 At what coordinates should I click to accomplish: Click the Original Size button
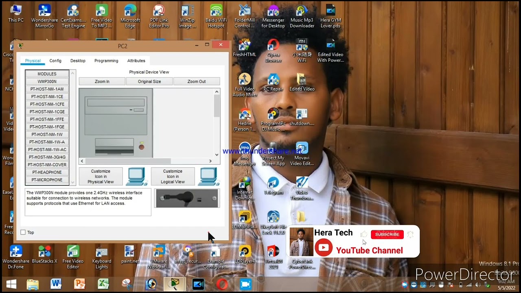(149, 81)
